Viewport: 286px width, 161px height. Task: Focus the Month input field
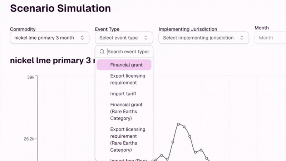pyautogui.click(x=270, y=38)
